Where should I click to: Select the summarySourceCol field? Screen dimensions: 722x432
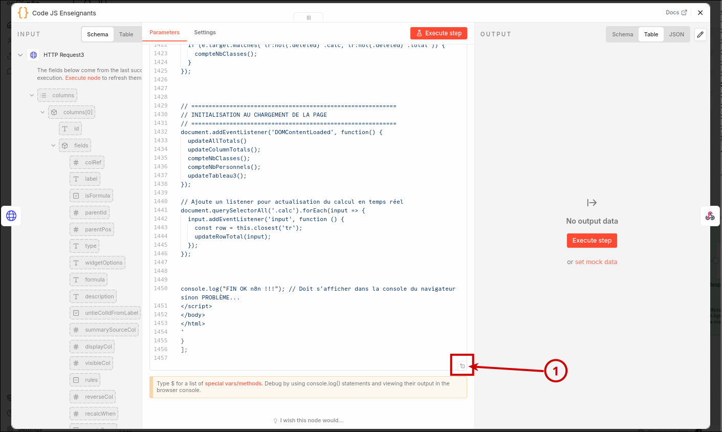coord(104,330)
